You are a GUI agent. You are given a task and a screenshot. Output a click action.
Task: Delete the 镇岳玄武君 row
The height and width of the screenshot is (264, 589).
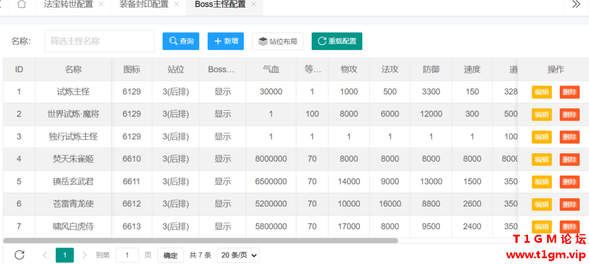(569, 182)
